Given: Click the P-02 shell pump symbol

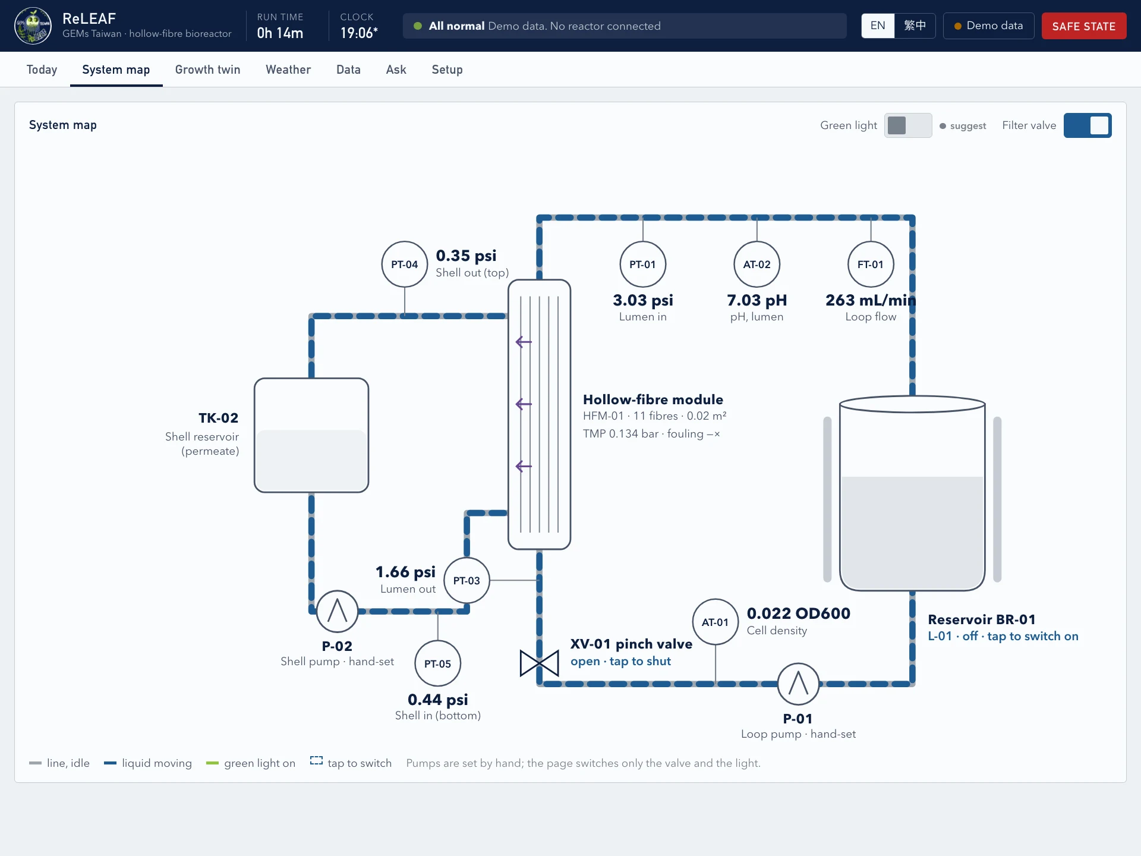Looking at the screenshot, I should (338, 612).
